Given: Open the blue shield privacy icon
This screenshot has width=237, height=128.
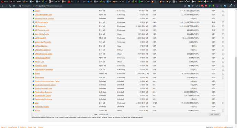Looking at the screenshot, I should (x=189, y=6).
